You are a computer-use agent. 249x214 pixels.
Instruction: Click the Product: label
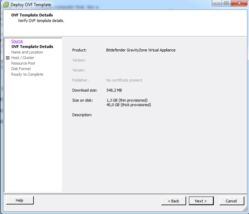[79, 50]
